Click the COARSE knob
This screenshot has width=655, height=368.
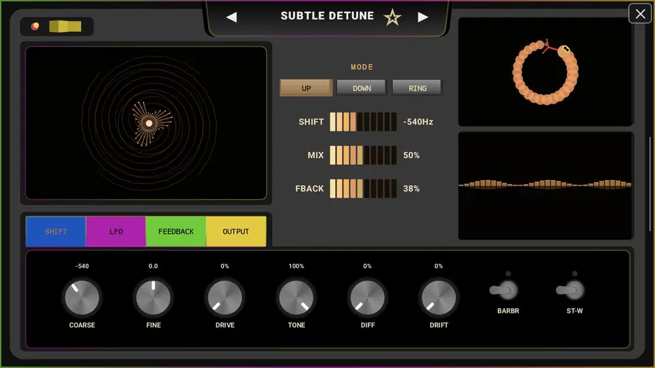click(x=82, y=298)
